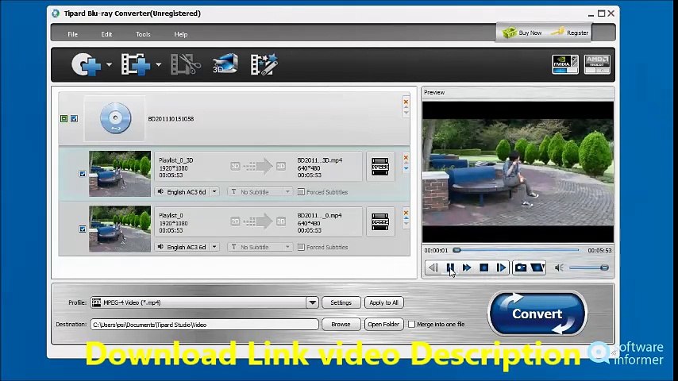
Task: Click the BD2011...3D.mp4 output name
Action: [x=319, y=160]
